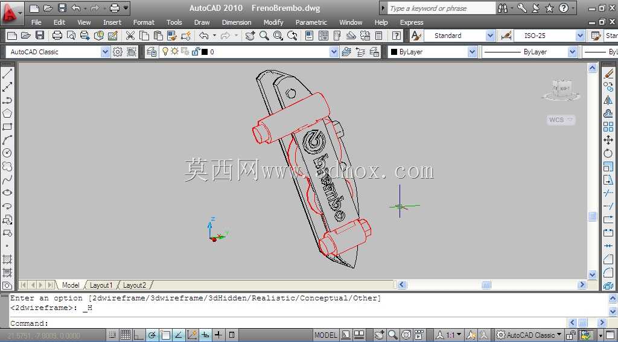The width and height of the screenshot is (618, 342).
Task: Open the QuickCalc calculator icon
Action: coord(378,36)
